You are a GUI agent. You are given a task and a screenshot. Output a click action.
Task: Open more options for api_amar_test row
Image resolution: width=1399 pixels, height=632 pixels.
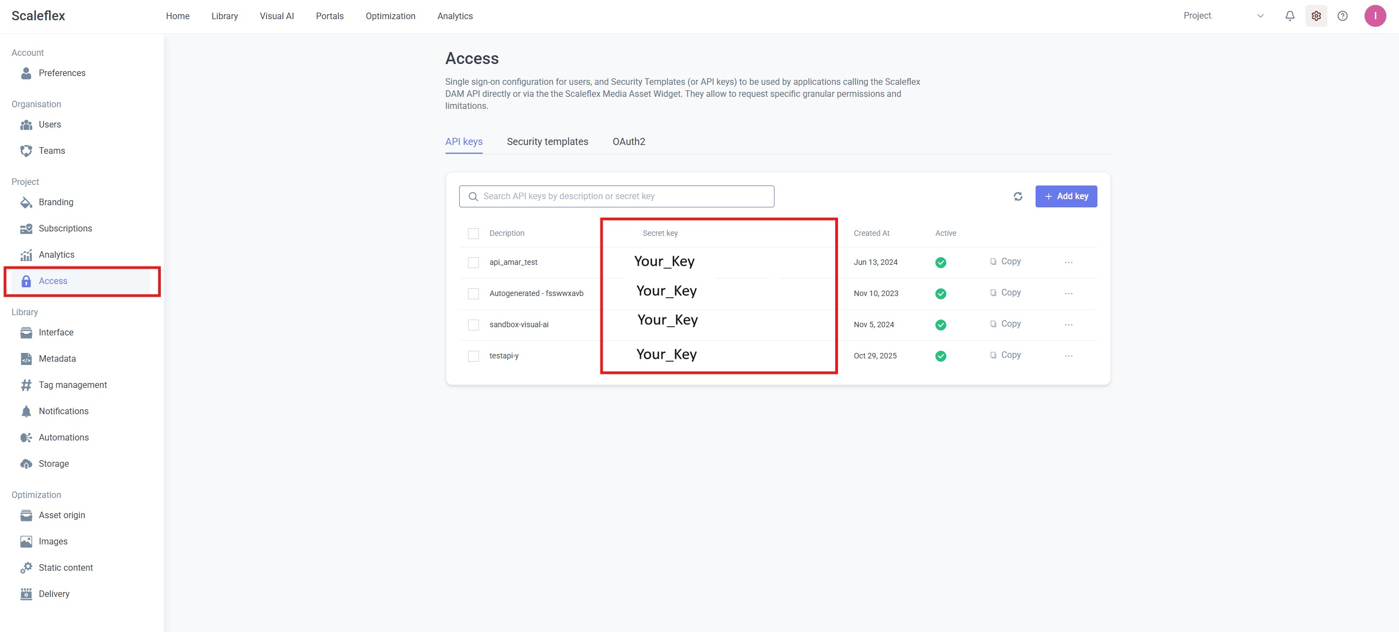click(x=1068, y=263)
